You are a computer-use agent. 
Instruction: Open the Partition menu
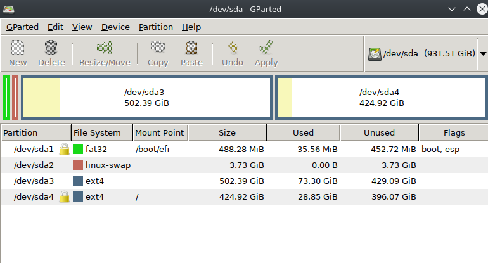tap(155, 27)
